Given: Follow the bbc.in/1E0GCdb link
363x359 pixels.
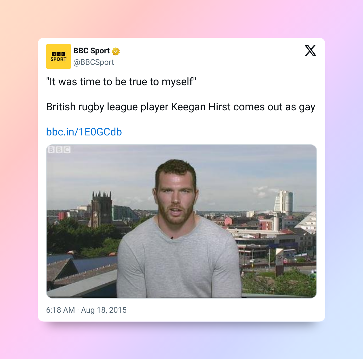Looking at the screenshot, I should [84, 132].
